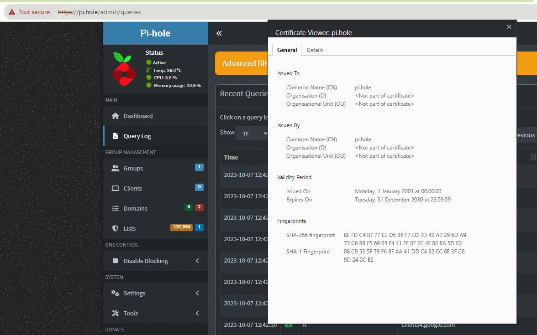Expand the Tools submenu chevron
This screenshot has width=537, height=335.
coord(197,313)
